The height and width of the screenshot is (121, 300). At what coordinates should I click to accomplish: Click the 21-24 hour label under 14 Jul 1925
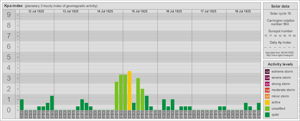tap(121, 115)
